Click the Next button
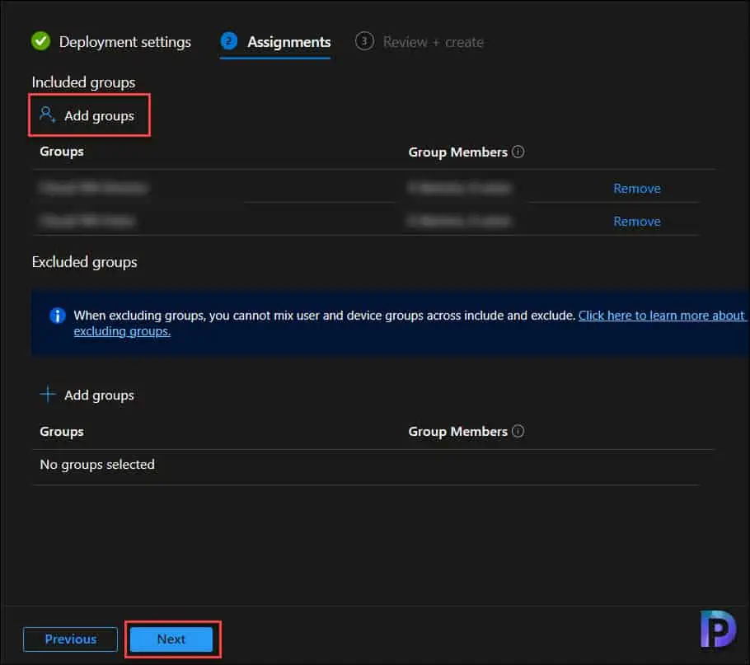The image size is (750, 665). (171, 639)
